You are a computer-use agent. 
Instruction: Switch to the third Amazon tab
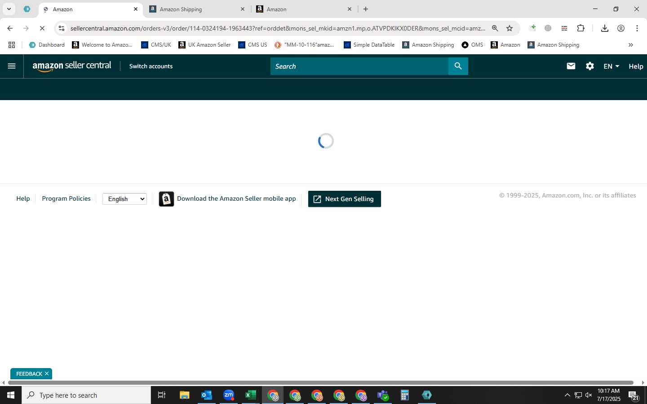click(304, 9)
